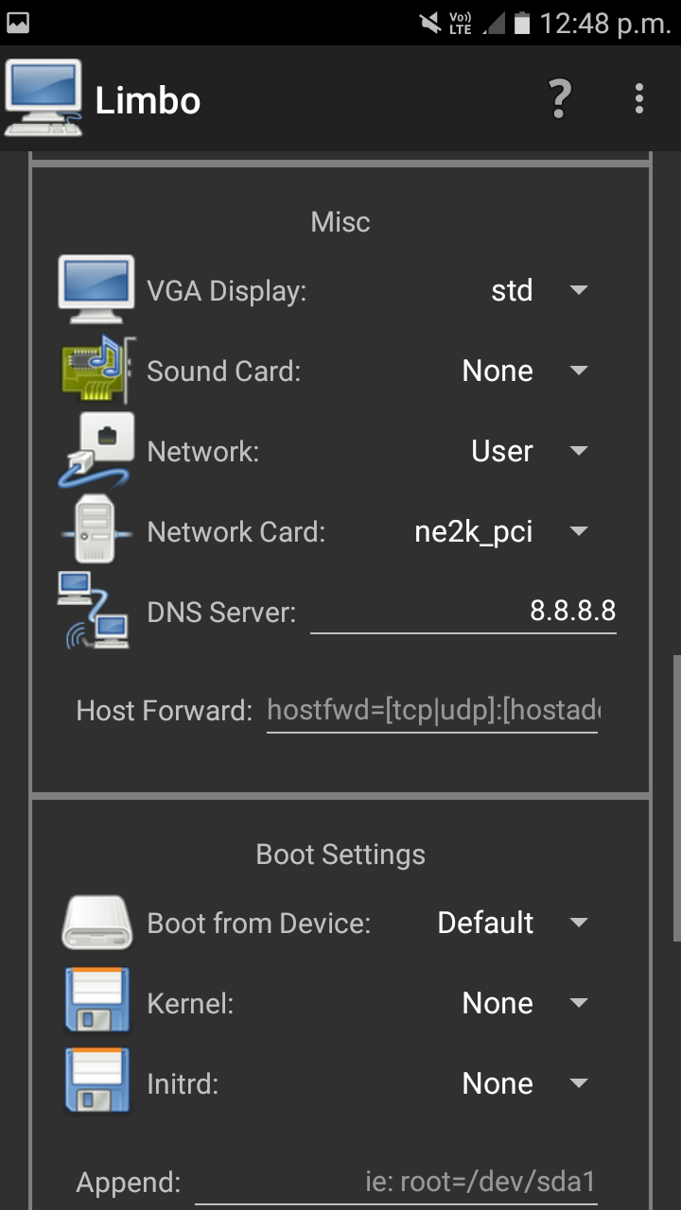Tap the Boot from Device drive icon
This screenshot has width=681, height=1210.
click(97, 923)
